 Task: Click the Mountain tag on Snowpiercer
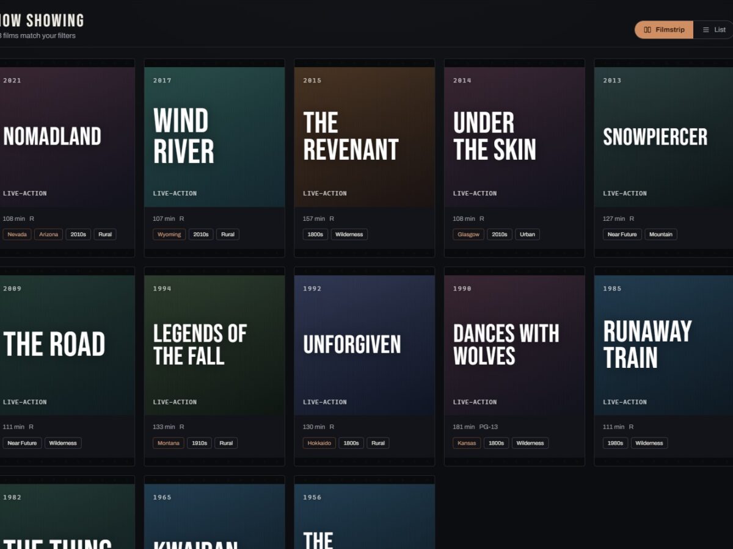click(661, 234)
